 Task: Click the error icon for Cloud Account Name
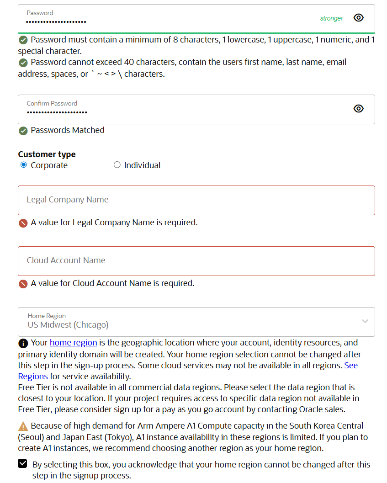pos(23,284)
